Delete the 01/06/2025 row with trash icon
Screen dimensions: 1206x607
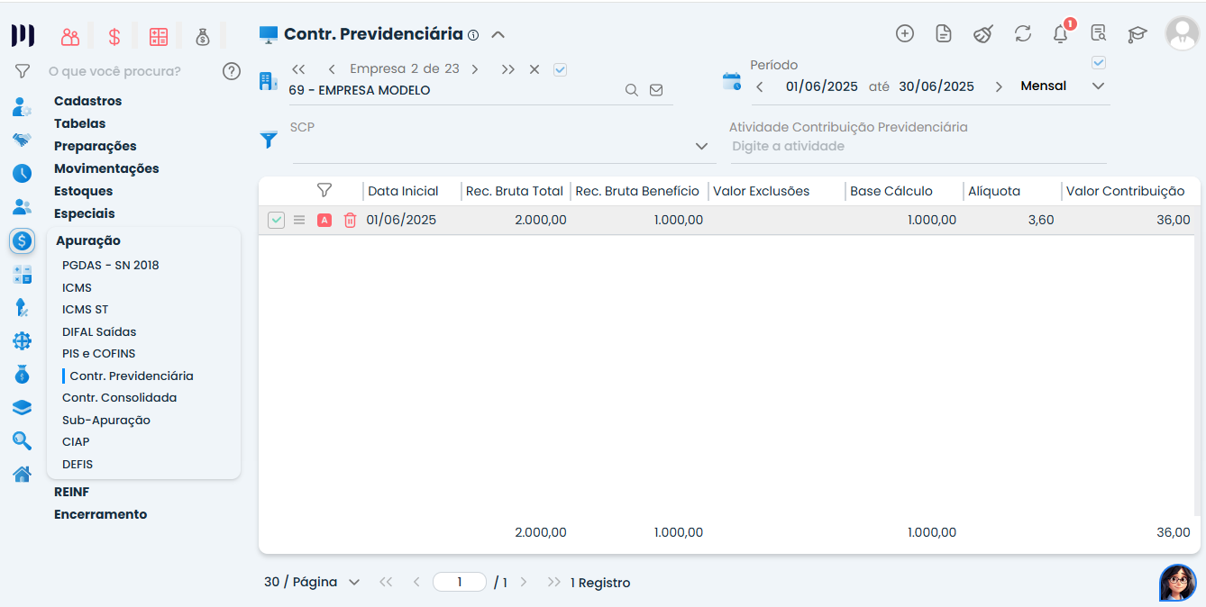pos(350,220)
